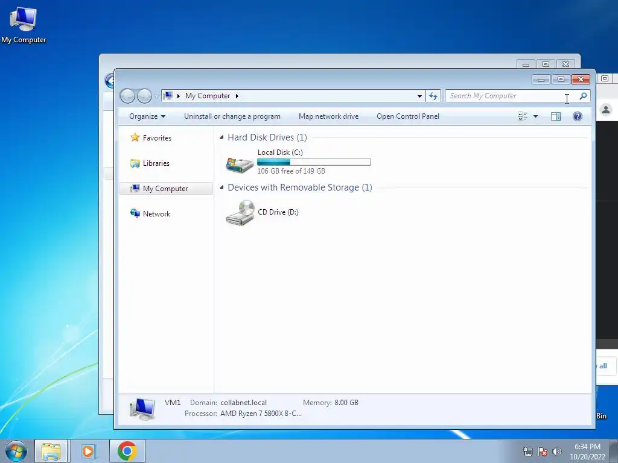The image size is (618, 463).
Task: Click the network status tray icon
Action: (x=527, y=452)
